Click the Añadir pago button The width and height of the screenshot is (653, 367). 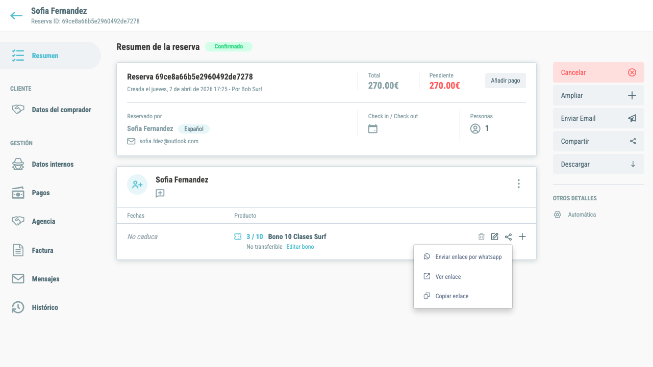(x=505, y=81)
